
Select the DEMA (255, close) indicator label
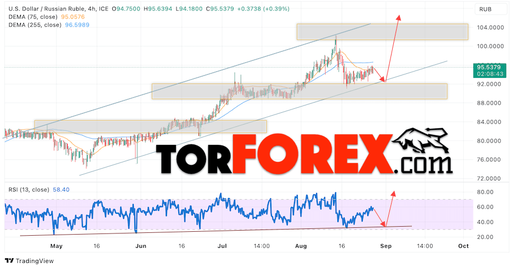[35, 25]
